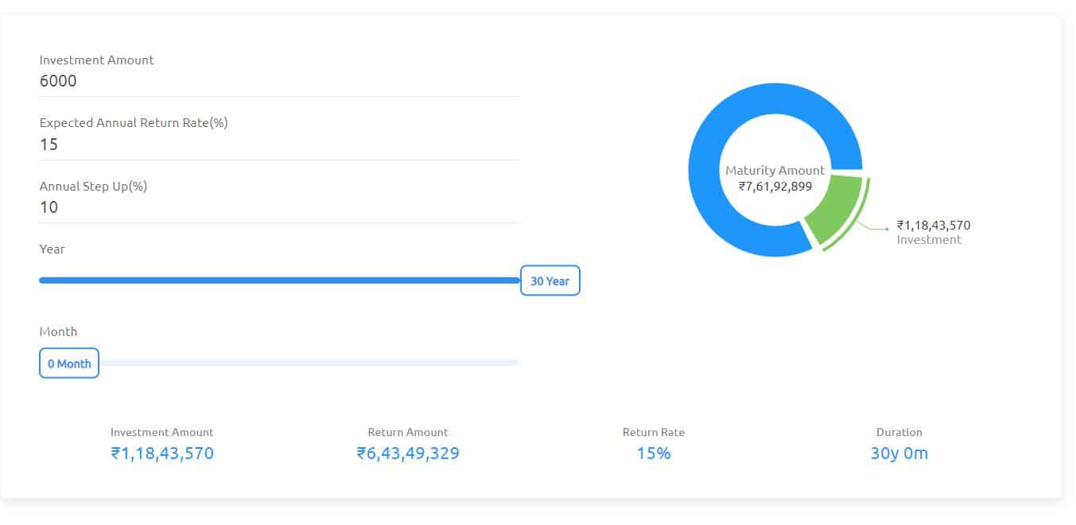Click the Month slider label
The width and height of the screenshot is (1076, 525).
59,332
